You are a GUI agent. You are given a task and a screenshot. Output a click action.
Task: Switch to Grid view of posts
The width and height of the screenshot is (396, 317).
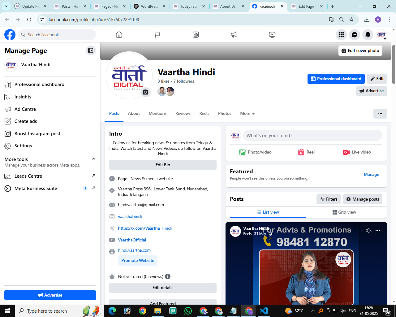344,212
